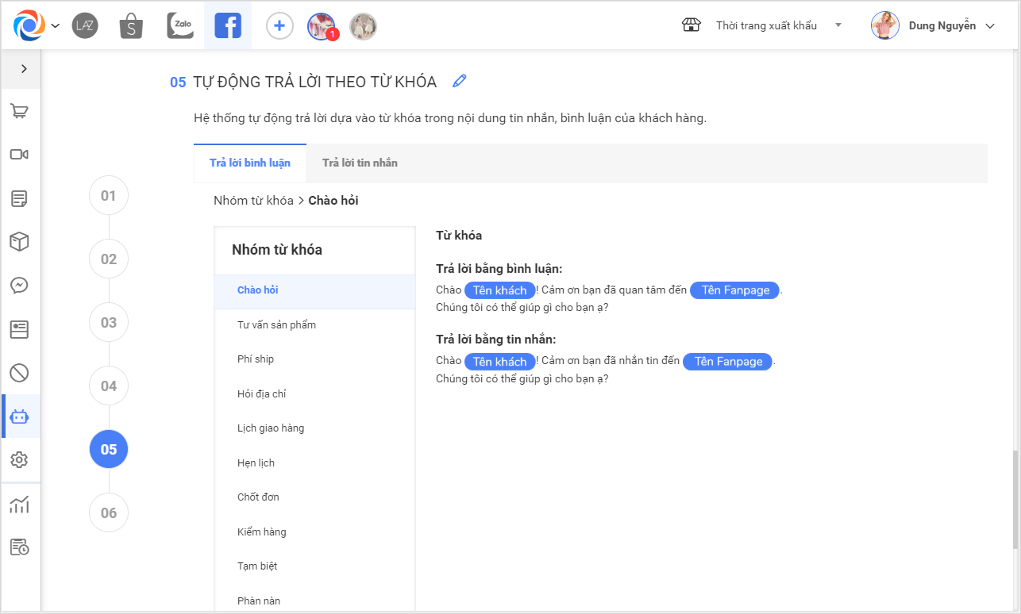Go to step 03
The image size is (1021, 614).
point(109,323)
